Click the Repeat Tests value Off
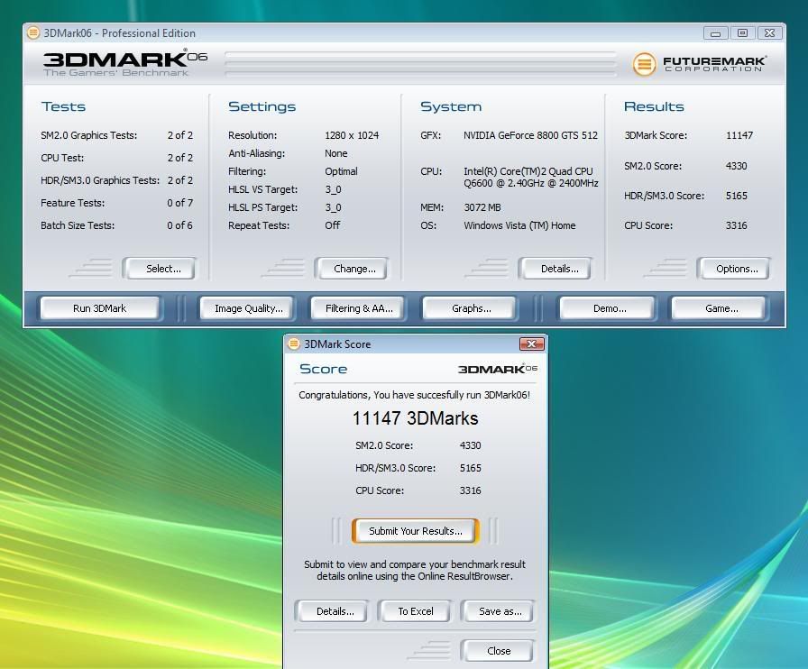Screen dimensions: 808x669 click(333, 225)
